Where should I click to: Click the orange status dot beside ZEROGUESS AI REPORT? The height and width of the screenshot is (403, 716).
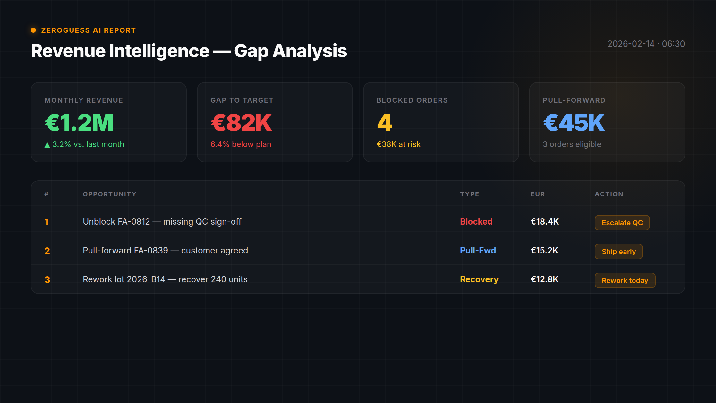[x=33, y=30]
